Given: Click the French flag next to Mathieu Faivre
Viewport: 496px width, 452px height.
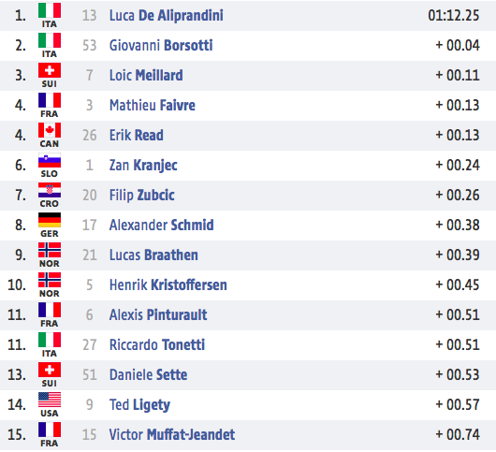Looking at the screenshot, I should tap(50, 100).
